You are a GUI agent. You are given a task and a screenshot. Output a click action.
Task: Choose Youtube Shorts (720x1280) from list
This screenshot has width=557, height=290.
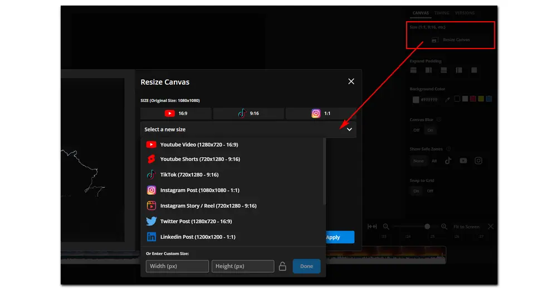point(199,159)
